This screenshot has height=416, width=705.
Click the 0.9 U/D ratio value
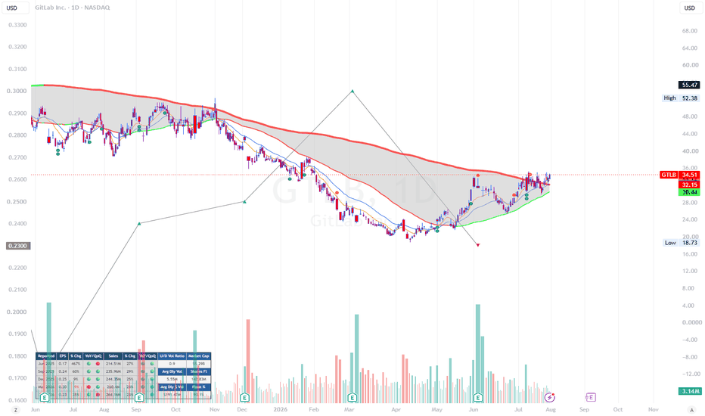click(x=172, y=363)
